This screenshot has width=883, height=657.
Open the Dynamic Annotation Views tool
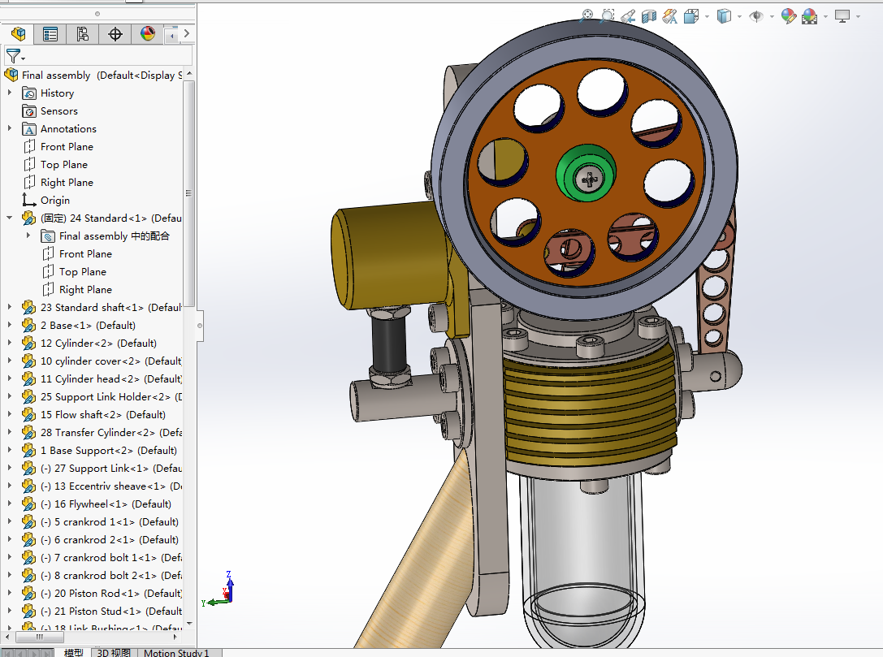(669, 16)
